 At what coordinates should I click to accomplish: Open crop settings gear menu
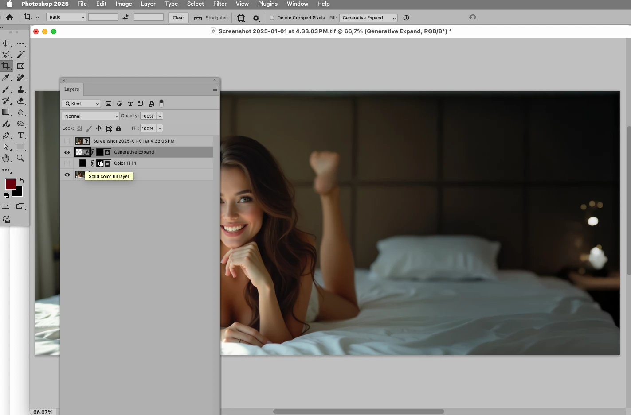[256, 18]
